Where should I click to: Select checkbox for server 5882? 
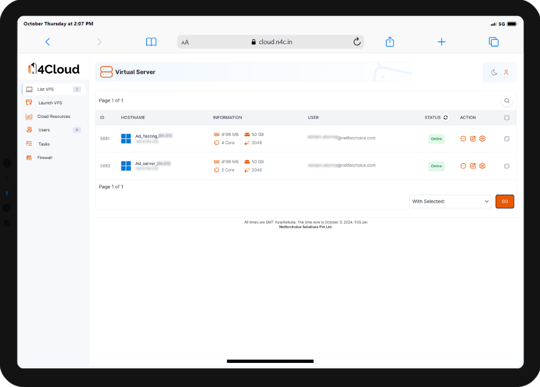(506, 166)
